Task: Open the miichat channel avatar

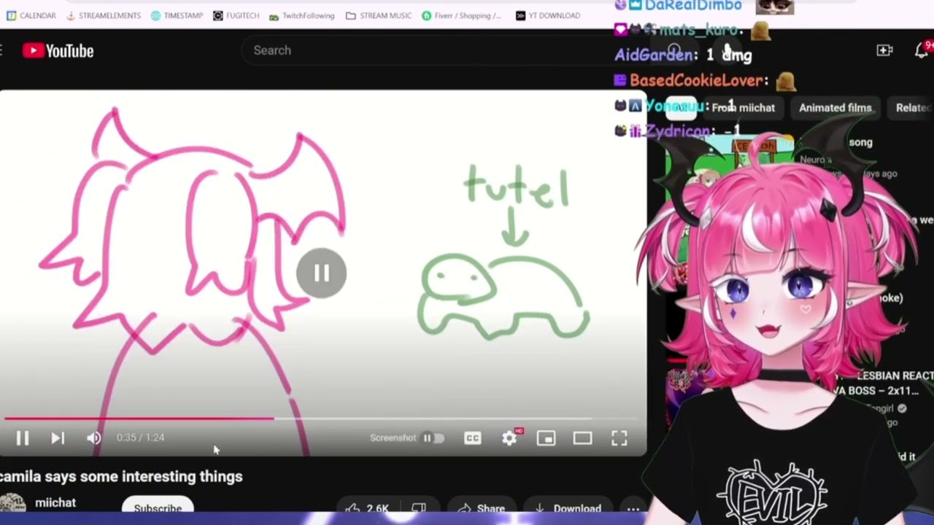Action: pos(12,505)
